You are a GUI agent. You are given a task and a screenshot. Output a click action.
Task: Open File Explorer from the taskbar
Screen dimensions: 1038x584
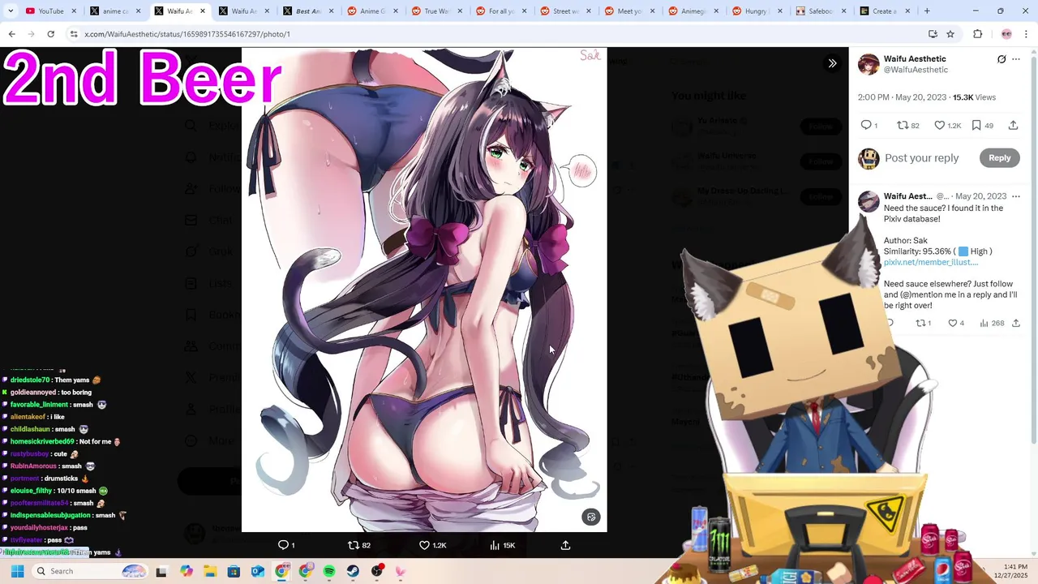click(x=210, y=571)
